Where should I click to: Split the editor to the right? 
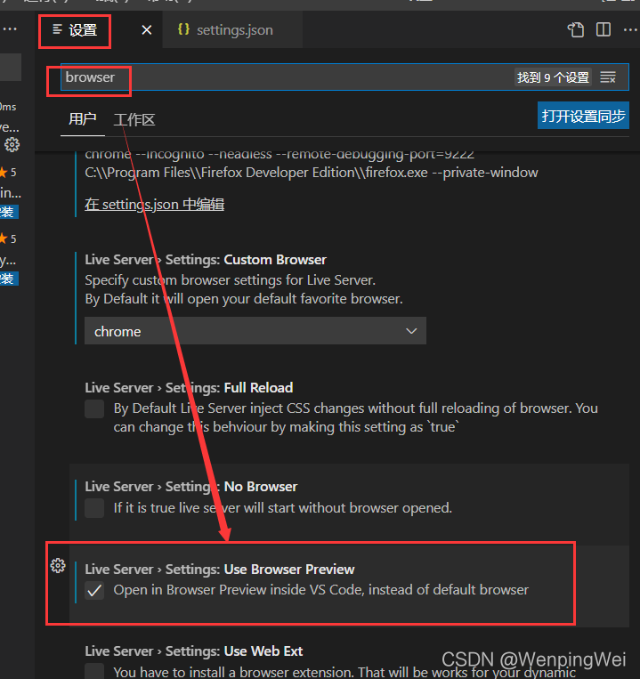click(x=604, y=30)
